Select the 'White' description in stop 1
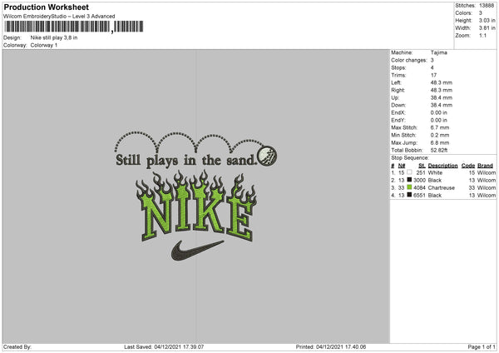The width and height of the screenshot is (499, 353). click(x=435, y=172)
